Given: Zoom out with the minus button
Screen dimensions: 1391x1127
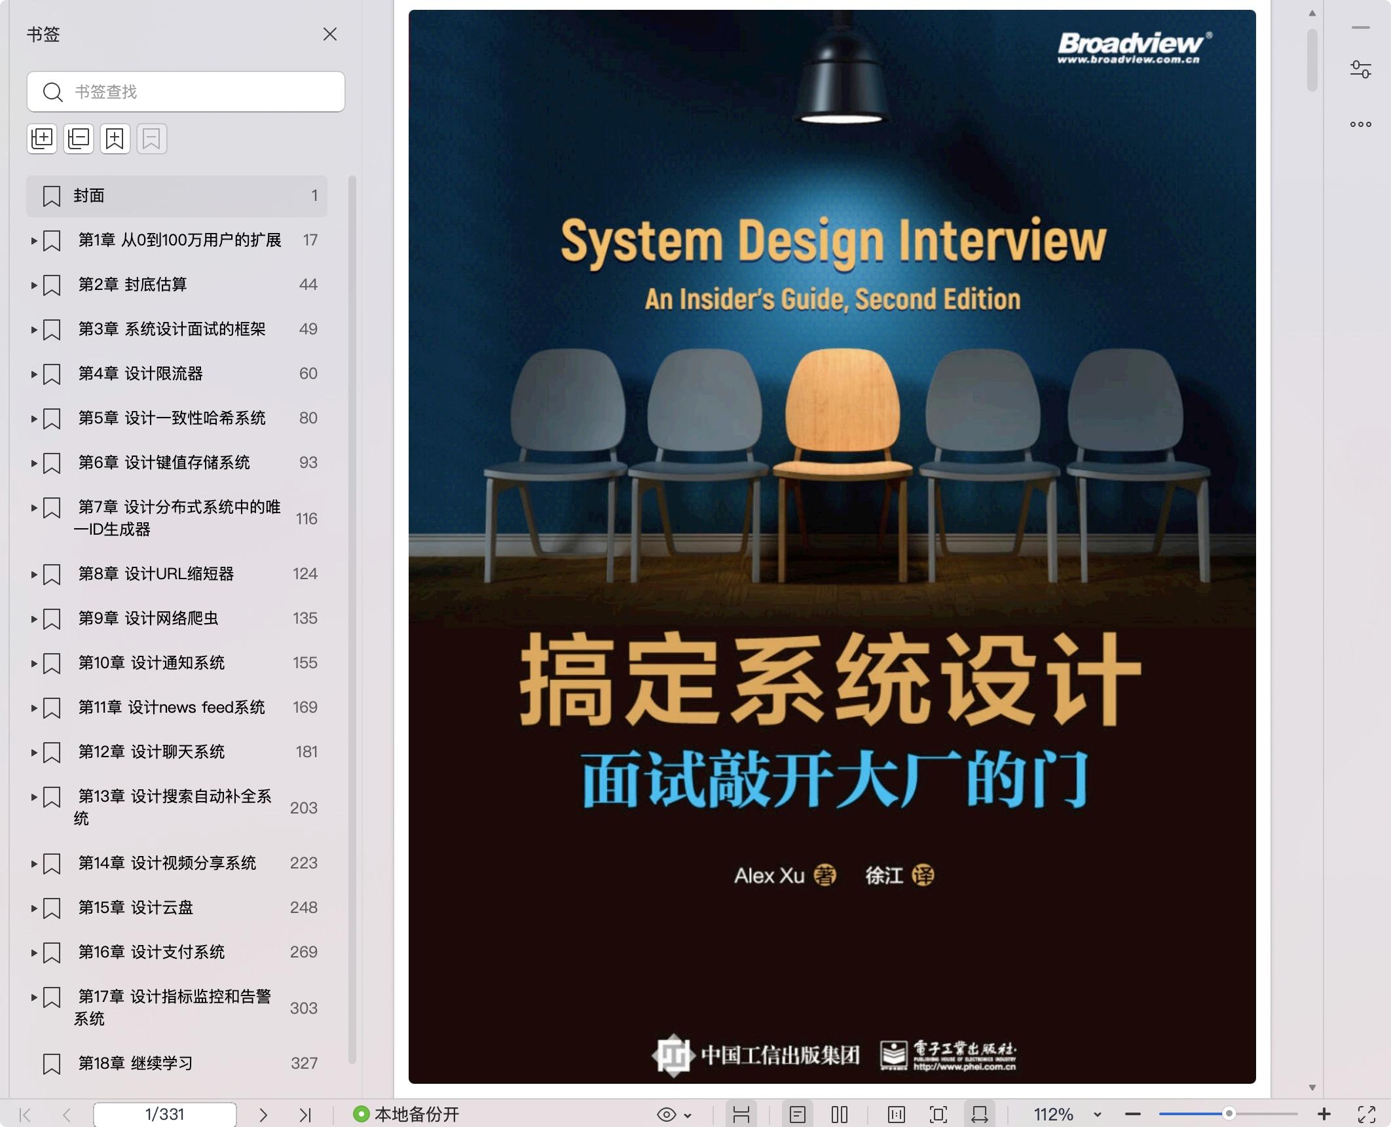Looking at the screenshot, I should click(x=1133, y=1115).
